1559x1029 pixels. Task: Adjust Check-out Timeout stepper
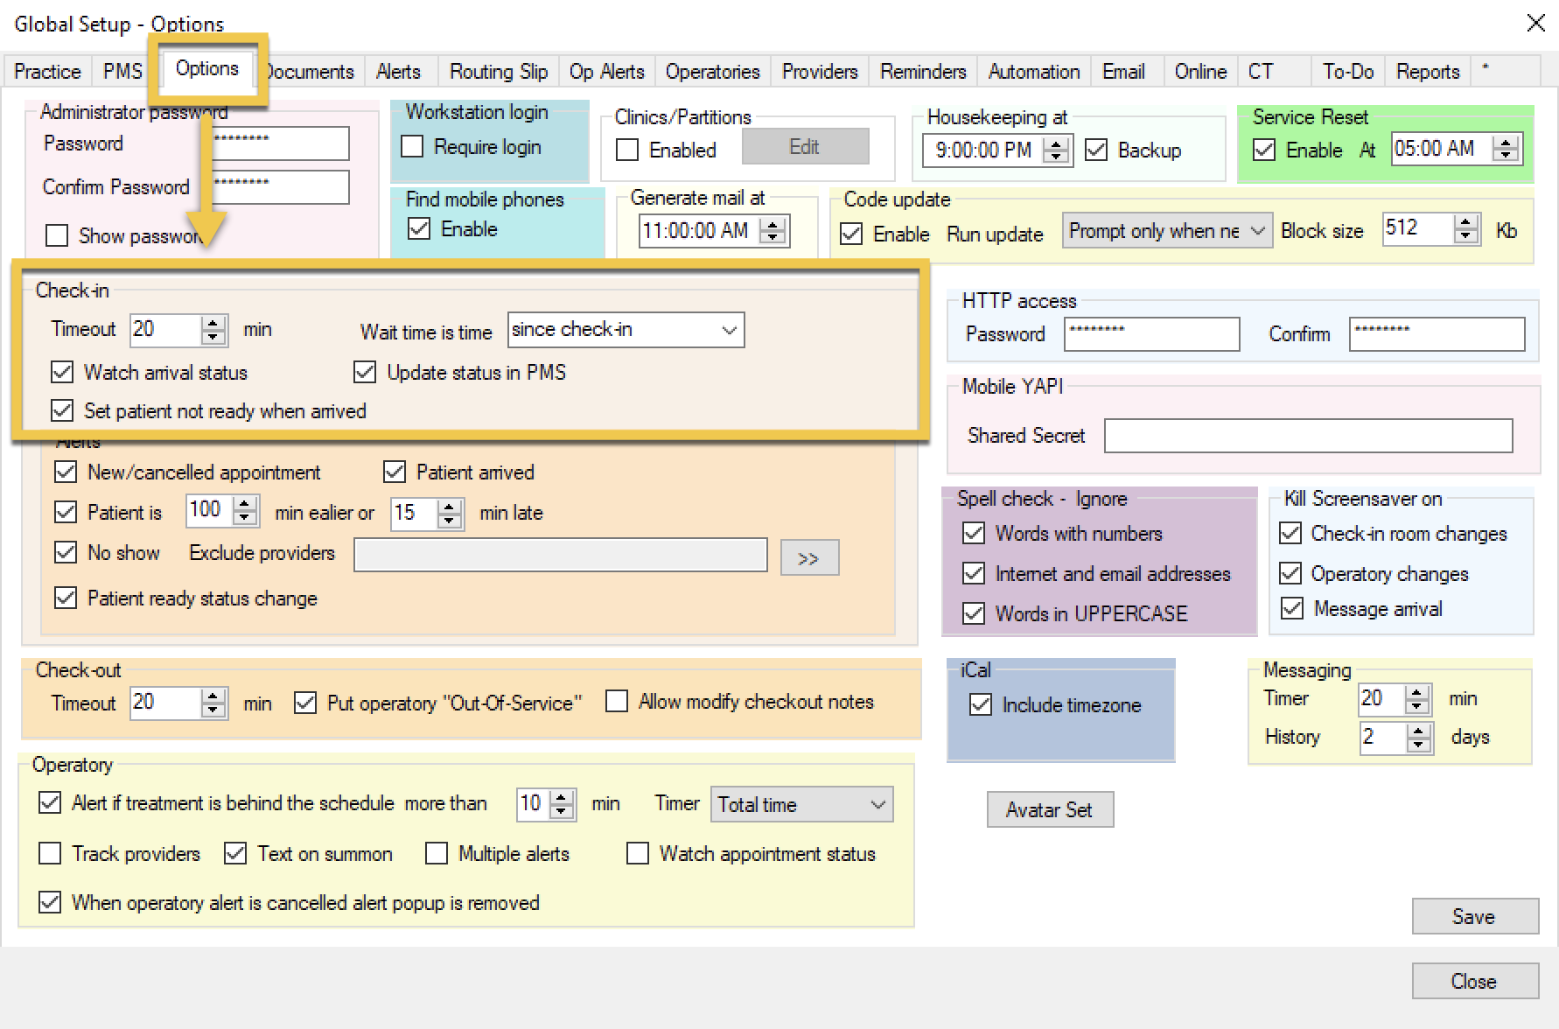[213, 703]
